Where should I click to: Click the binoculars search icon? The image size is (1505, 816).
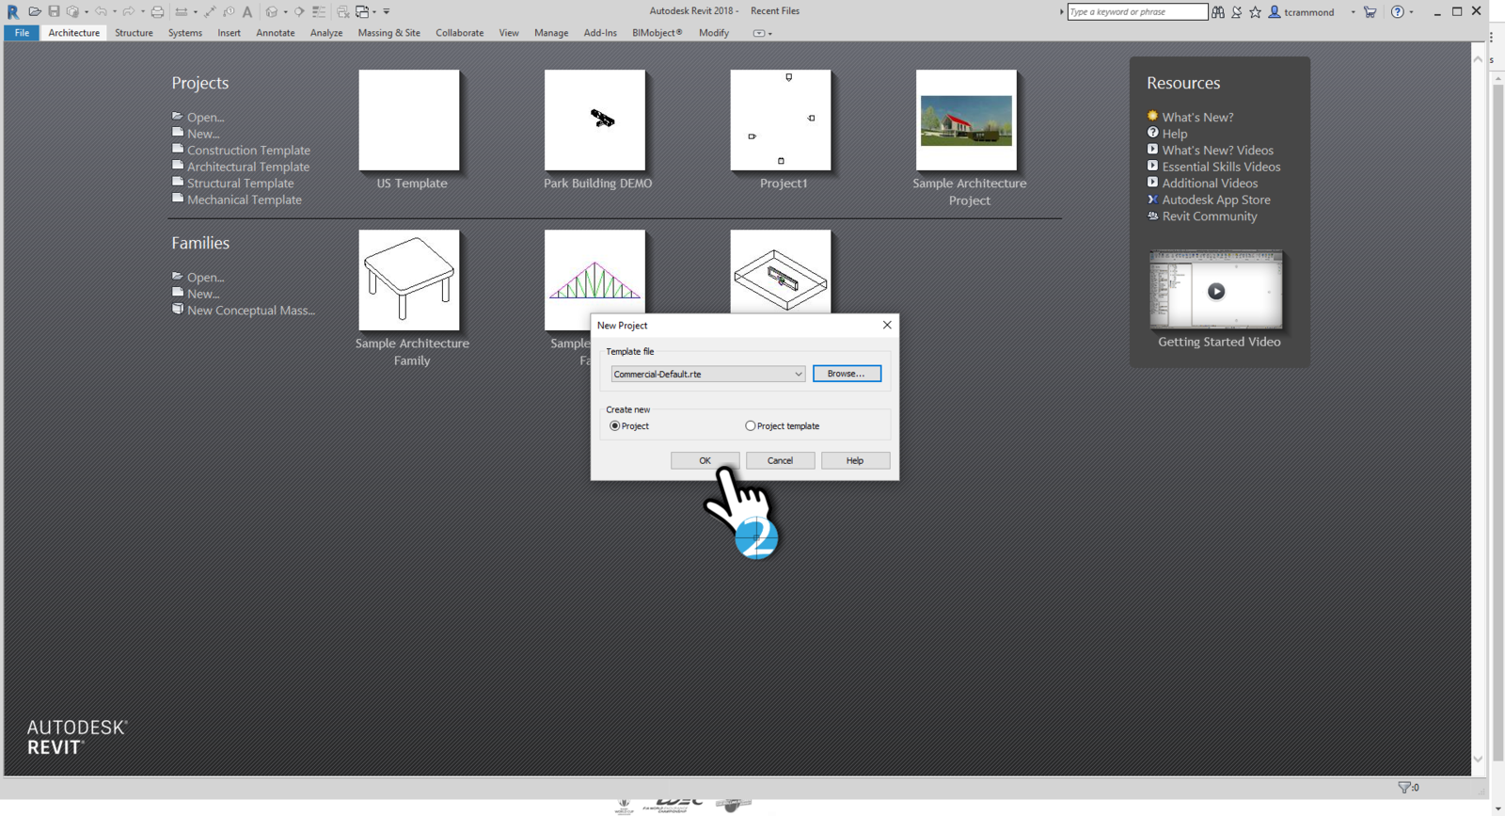[x=1218, y=11]
